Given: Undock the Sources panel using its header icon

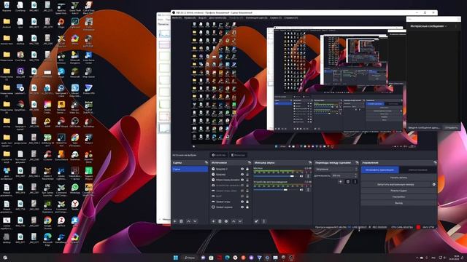Looking at the screenshot, I should click(250, 163).
